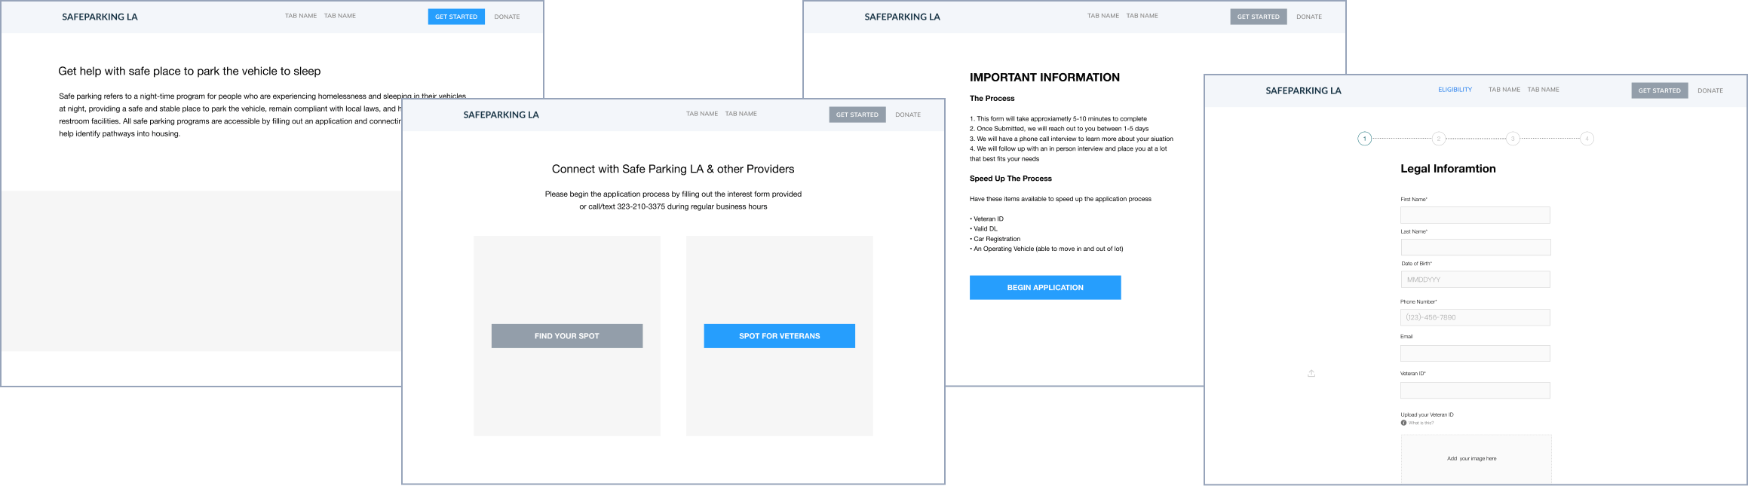Click DONATE in the Legal Information page header
1748x486 pixels.
click(1710, 90)
